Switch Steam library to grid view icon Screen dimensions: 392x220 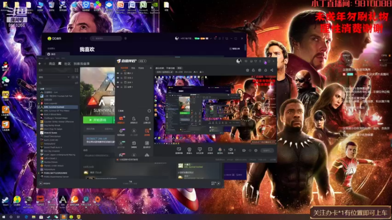pyautogui.click(x=76, y=70)
